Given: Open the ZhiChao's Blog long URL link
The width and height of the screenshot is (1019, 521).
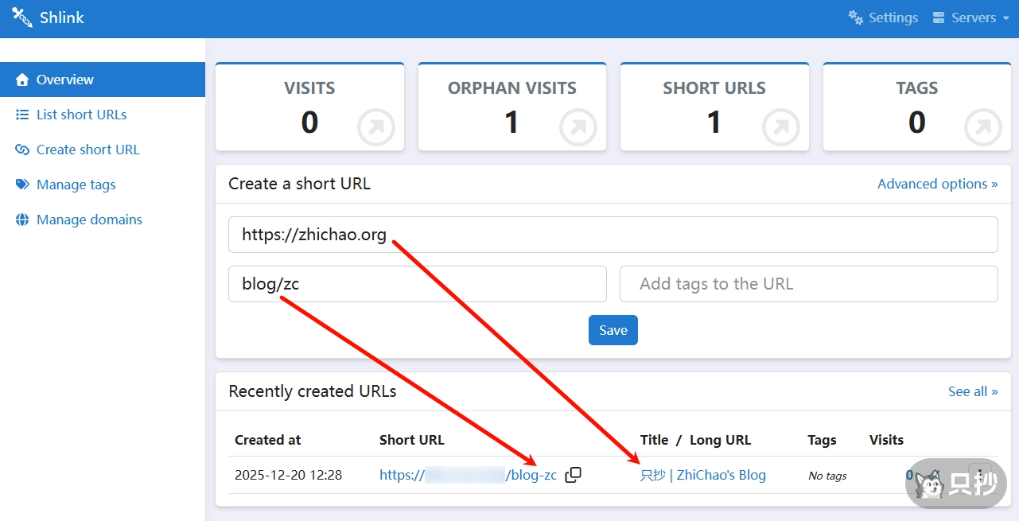Looking at the screenshot, I should click(x=703, y=475).
